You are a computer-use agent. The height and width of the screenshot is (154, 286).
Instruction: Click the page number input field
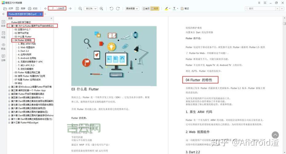[53, 9]
